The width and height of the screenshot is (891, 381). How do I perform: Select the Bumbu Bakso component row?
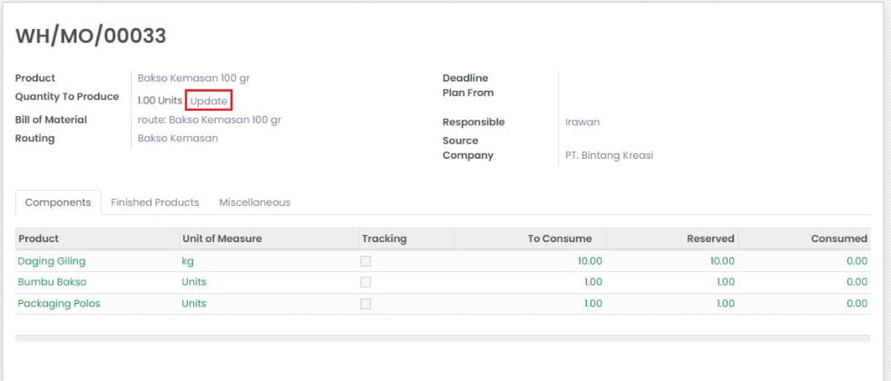click(x=443, y=282)
